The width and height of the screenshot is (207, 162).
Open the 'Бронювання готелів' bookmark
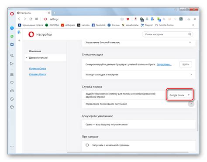coord(31,25)
